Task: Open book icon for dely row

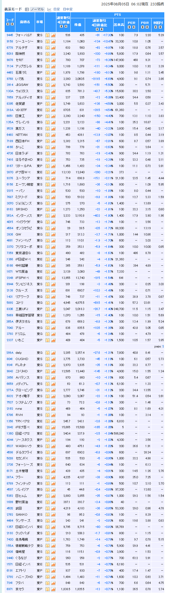Action: 48,353
